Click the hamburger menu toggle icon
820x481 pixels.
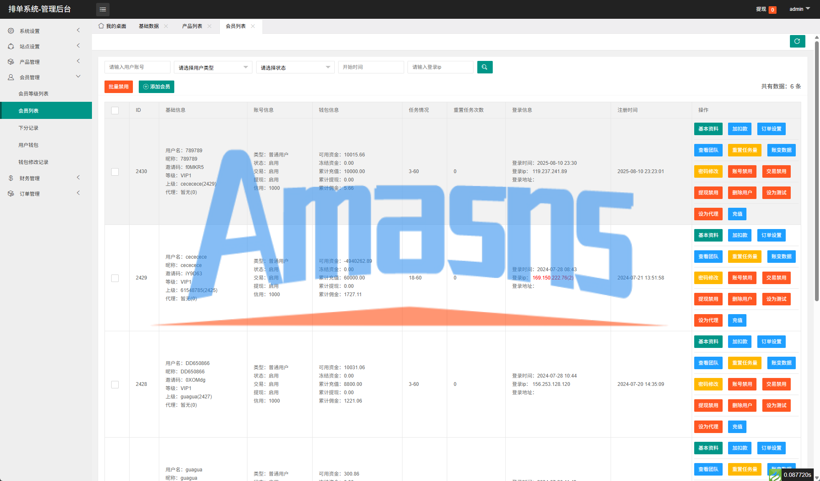coord(103,9)
